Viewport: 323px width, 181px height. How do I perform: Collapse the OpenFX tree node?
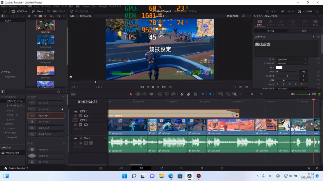(x=3, y=124)
